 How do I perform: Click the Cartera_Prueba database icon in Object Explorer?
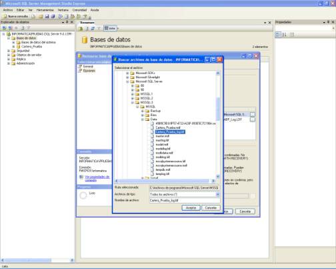(19, 47)
